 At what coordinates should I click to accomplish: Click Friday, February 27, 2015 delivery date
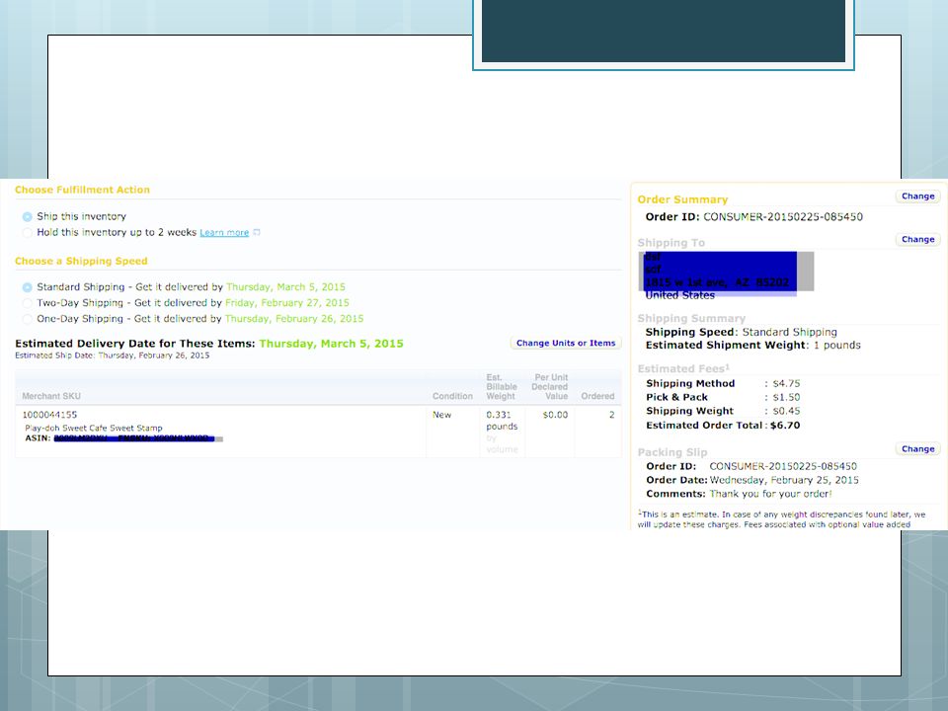point(287,303)
